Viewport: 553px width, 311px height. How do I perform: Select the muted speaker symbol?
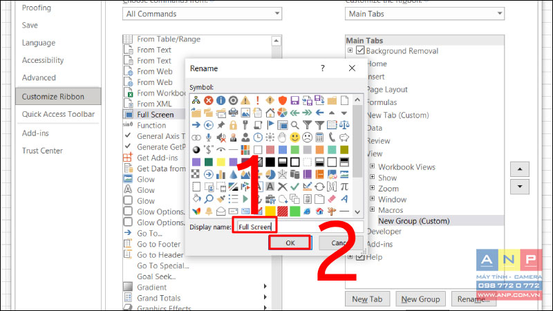pos(221,137)
